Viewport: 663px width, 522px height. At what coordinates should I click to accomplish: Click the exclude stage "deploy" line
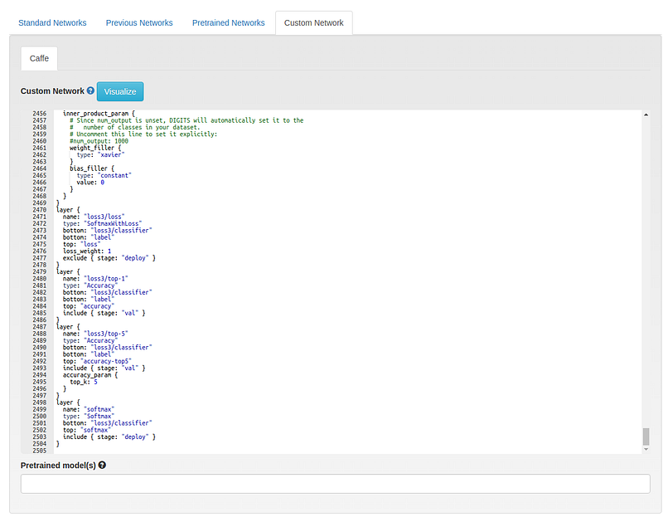coord(109,258)
